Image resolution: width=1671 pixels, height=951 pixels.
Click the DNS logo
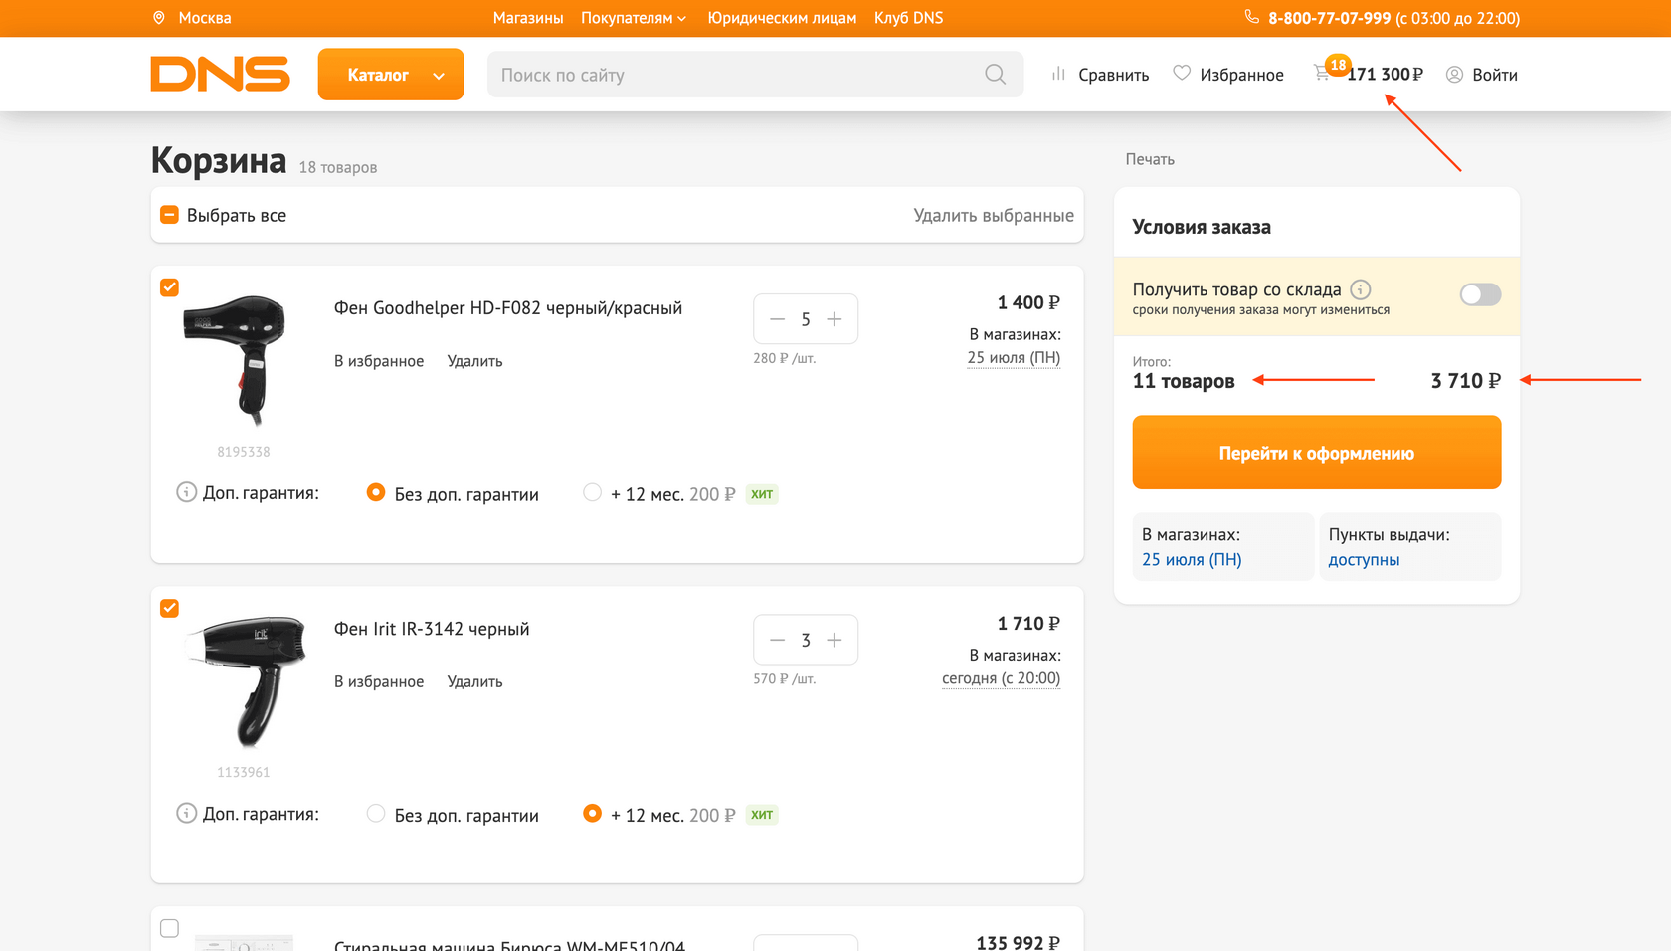[x=220, y=74]
